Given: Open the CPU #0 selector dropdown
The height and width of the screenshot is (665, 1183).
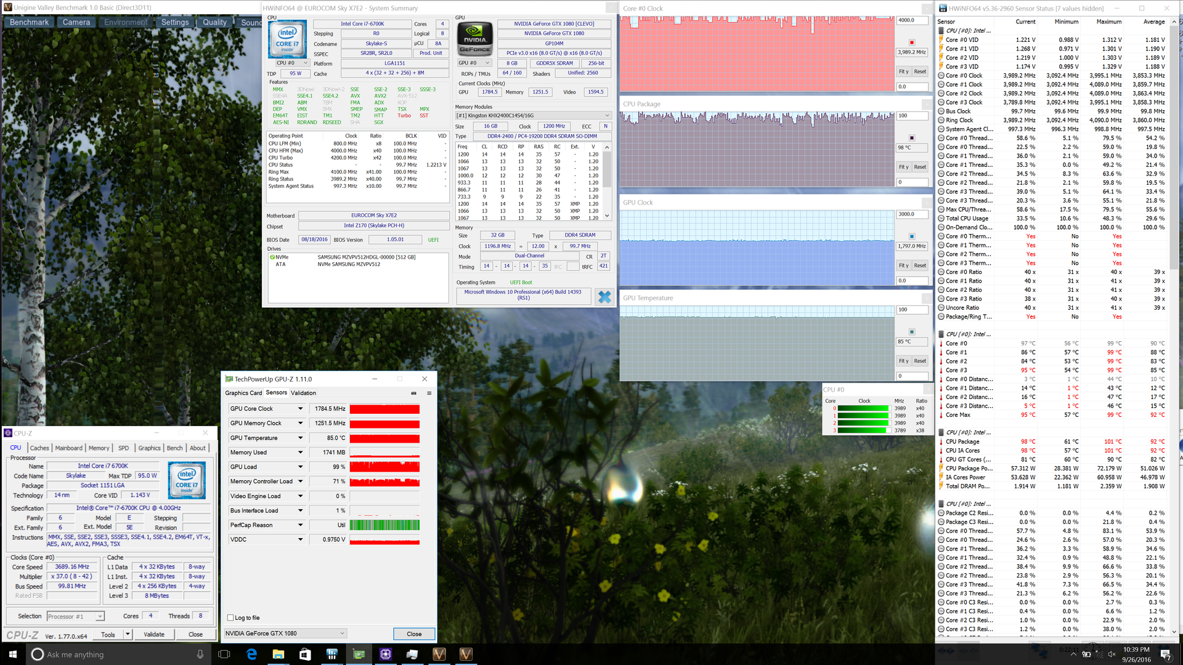Looking at the screenshot, I should coord(292,63).
